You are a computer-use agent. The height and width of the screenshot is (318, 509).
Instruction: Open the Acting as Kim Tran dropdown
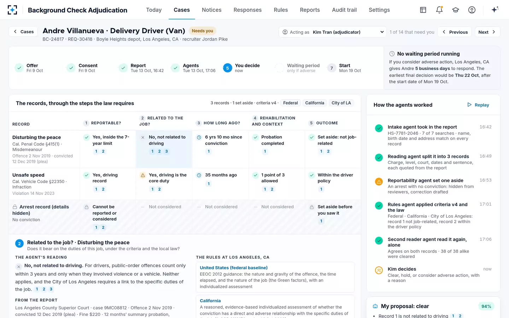(x=333, y=32)
